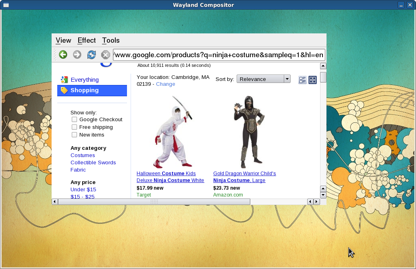Click the Shopping tag icon in sidebar
Screen dimensions: 416x269
[64, 90]
